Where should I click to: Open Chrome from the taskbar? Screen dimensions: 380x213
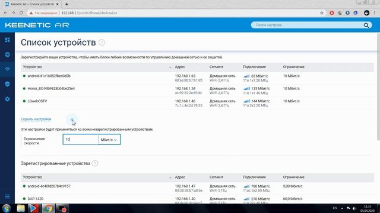coord(48,208)
